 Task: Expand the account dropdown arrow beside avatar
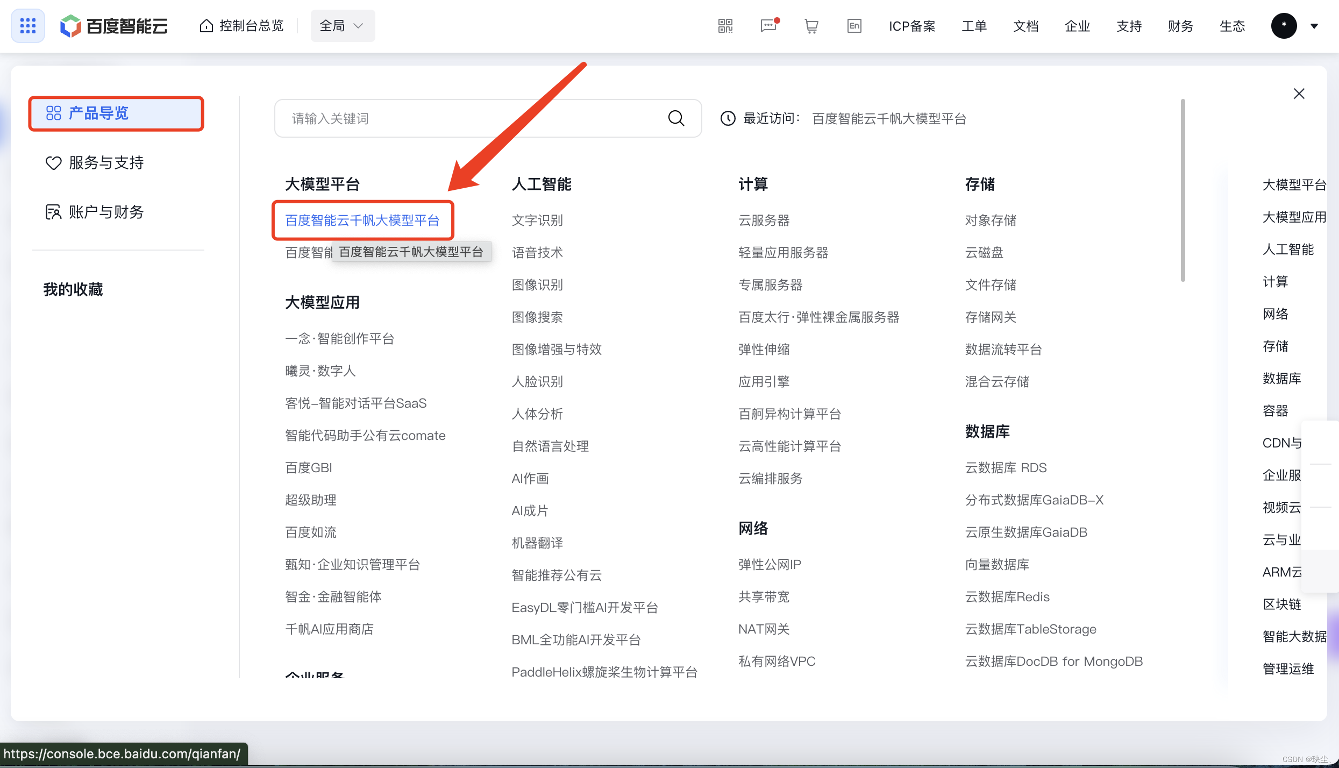[1314, 26]
